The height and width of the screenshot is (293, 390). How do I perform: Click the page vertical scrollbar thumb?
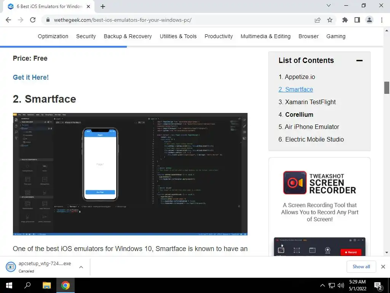(387, 88)
